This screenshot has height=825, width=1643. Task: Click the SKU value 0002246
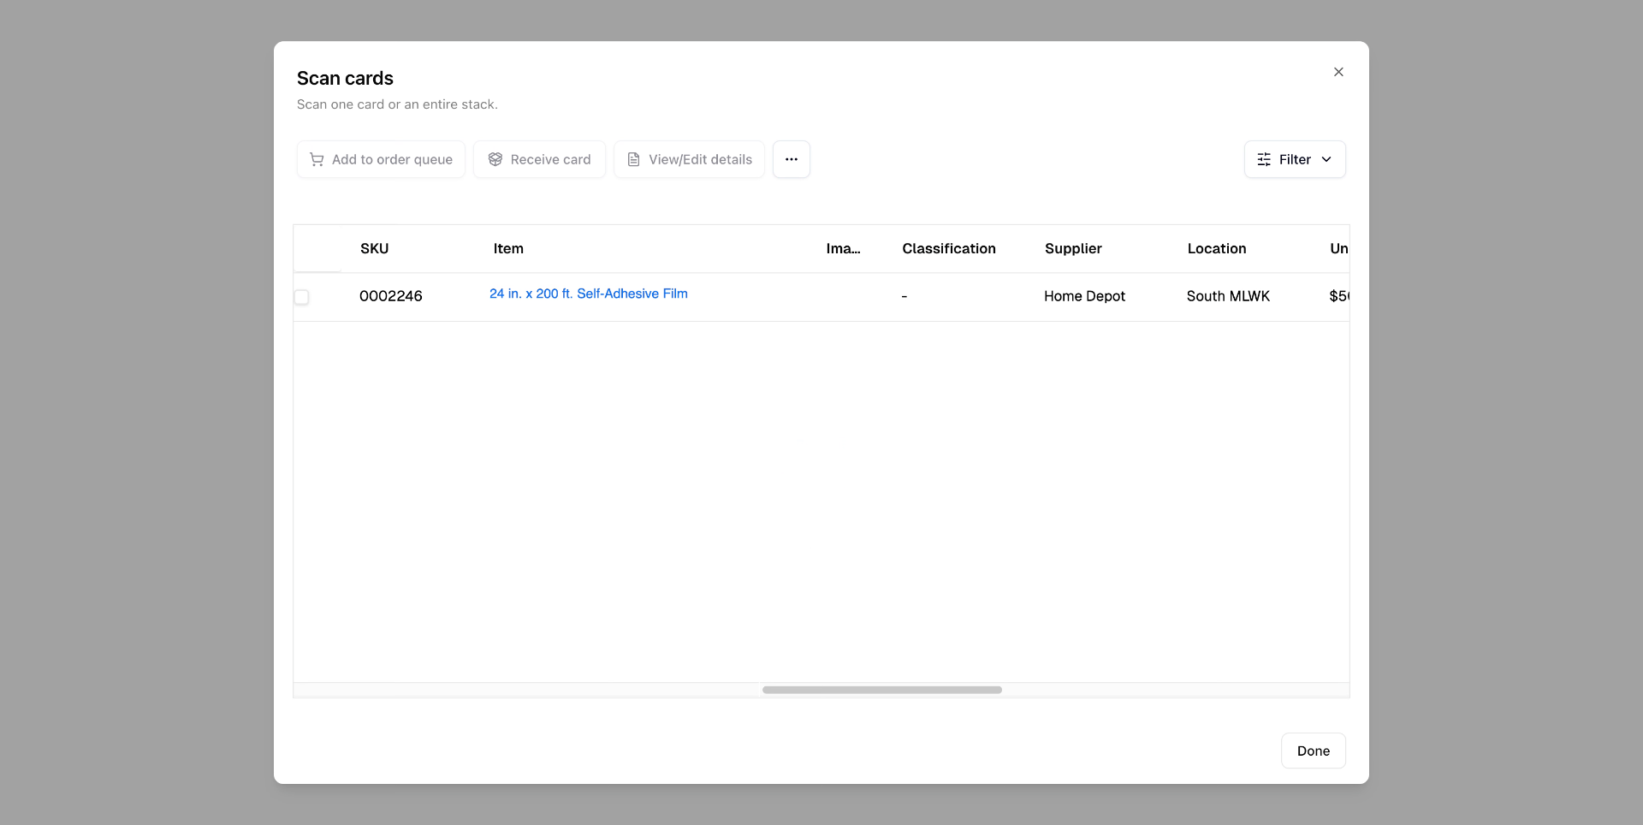click(391, 296)
